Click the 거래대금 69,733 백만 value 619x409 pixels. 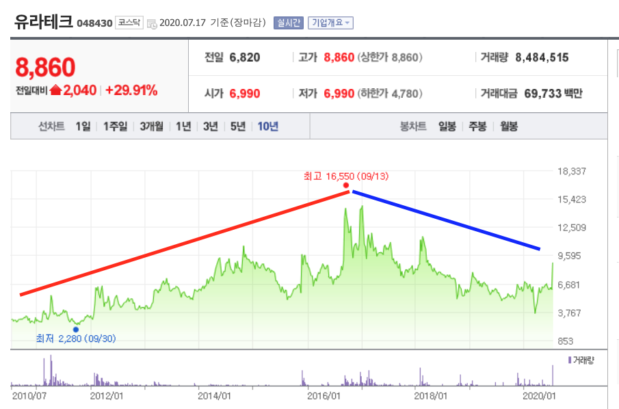tap(553, 94)
